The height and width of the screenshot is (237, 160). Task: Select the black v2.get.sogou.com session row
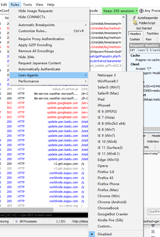[x=44, y=164]
